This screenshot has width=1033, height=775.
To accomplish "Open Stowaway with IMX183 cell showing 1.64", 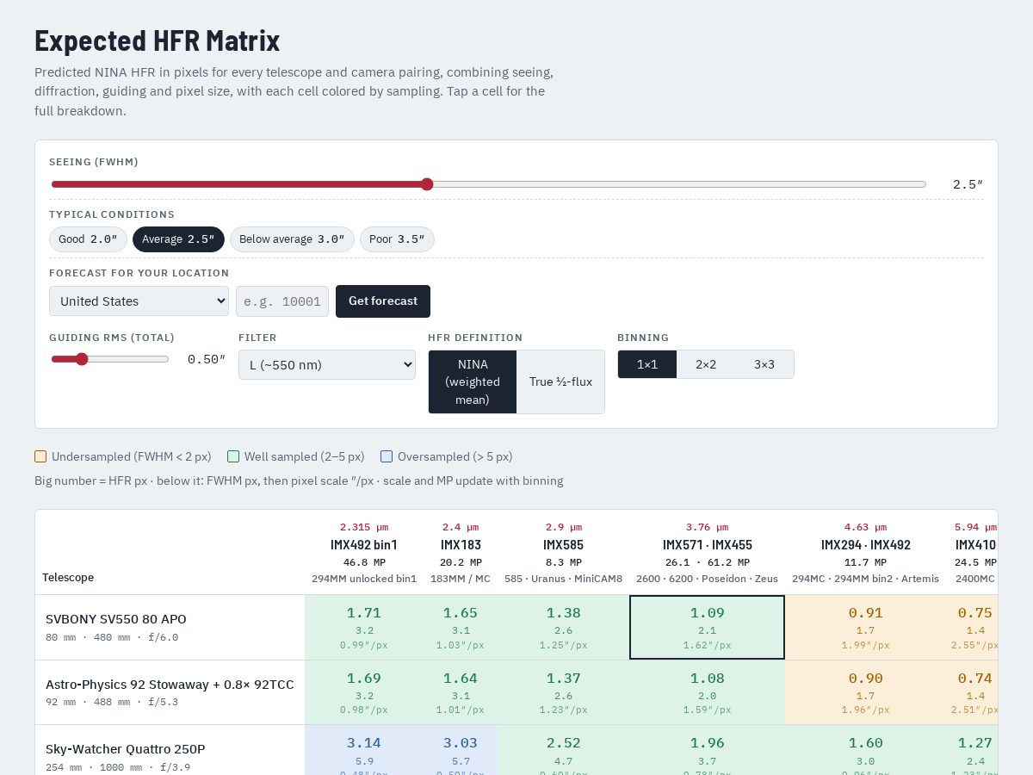I will pyautogui.click(x=461, y=692).
